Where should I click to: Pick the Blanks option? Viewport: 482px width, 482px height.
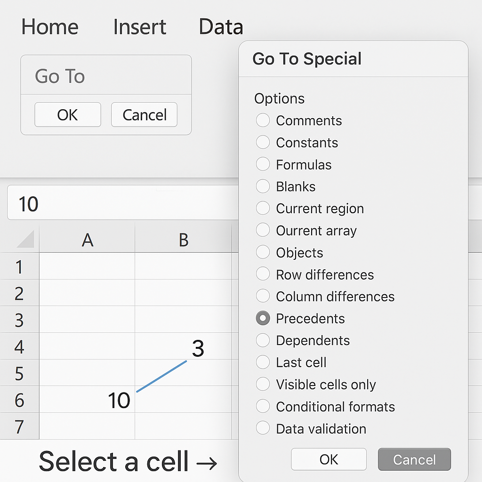263,186
